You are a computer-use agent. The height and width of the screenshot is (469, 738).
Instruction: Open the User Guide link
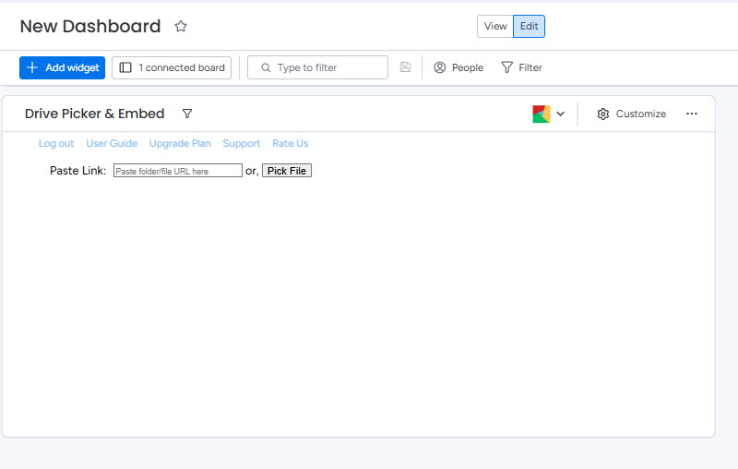click(112, 144)
